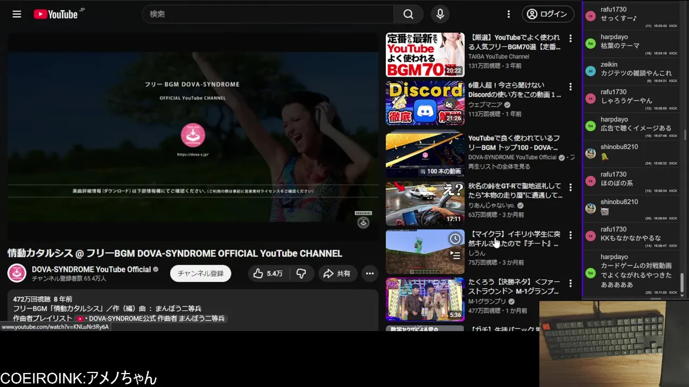
Task: Kick harpdayo's 枯葉のテーマ message
Action: click(673, 53)
